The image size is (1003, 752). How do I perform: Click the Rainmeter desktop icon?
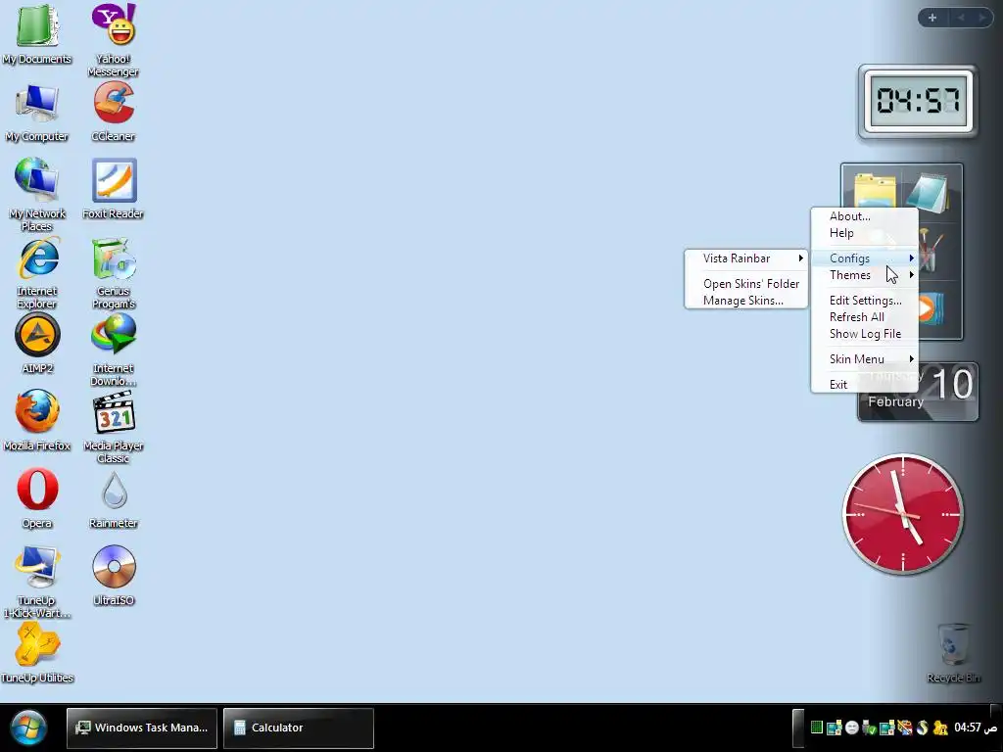[114, 499]
